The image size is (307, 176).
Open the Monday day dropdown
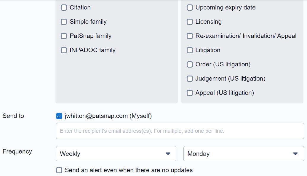point(243,154)
